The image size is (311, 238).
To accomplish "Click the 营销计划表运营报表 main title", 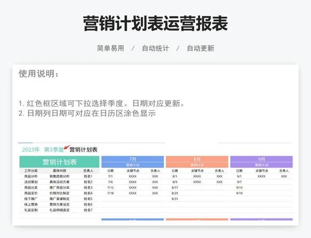I will pos(155,24).
